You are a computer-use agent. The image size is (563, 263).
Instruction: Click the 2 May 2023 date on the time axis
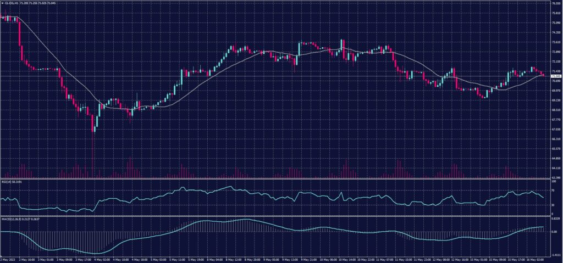pos(7,260)
